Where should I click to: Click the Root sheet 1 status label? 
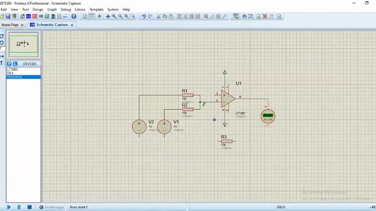coord(79,207)
